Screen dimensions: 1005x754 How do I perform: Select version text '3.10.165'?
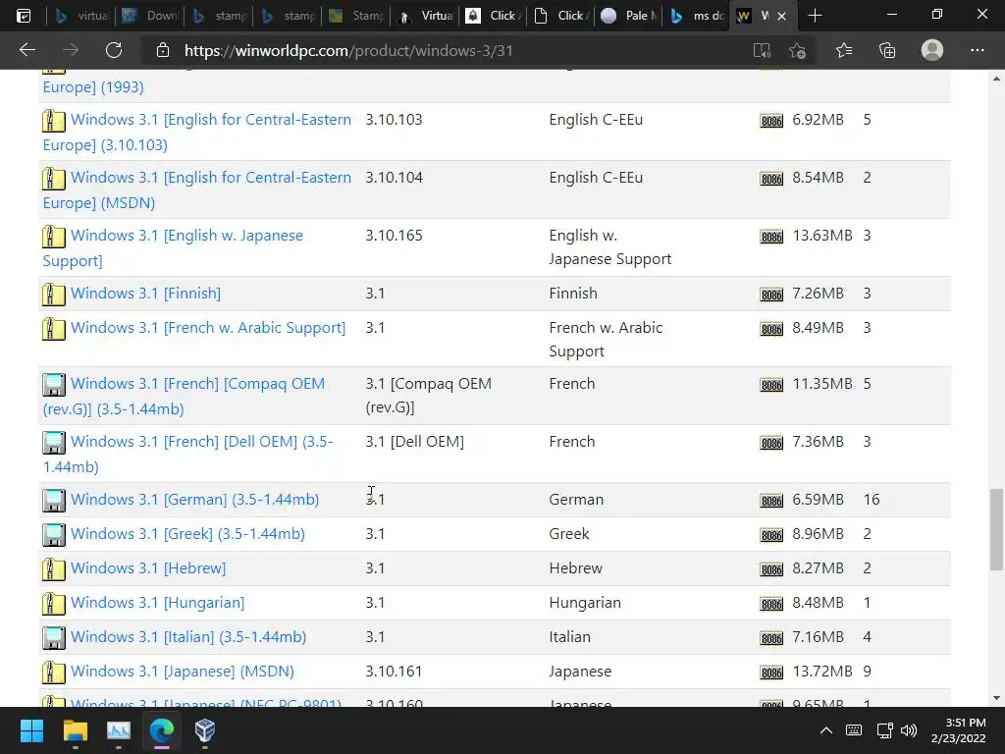click(395, 236)
